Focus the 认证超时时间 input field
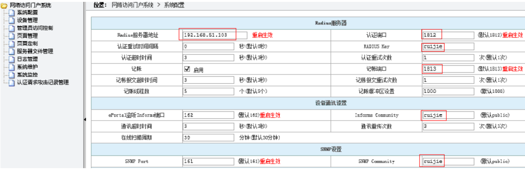Screen dimensions: 525x170 [x=208, y=57]
